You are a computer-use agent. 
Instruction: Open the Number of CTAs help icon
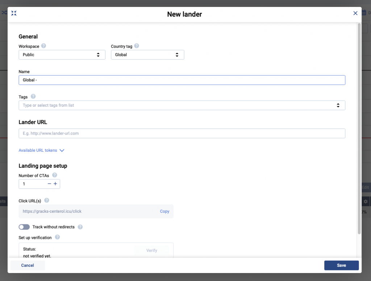point(54,175)
